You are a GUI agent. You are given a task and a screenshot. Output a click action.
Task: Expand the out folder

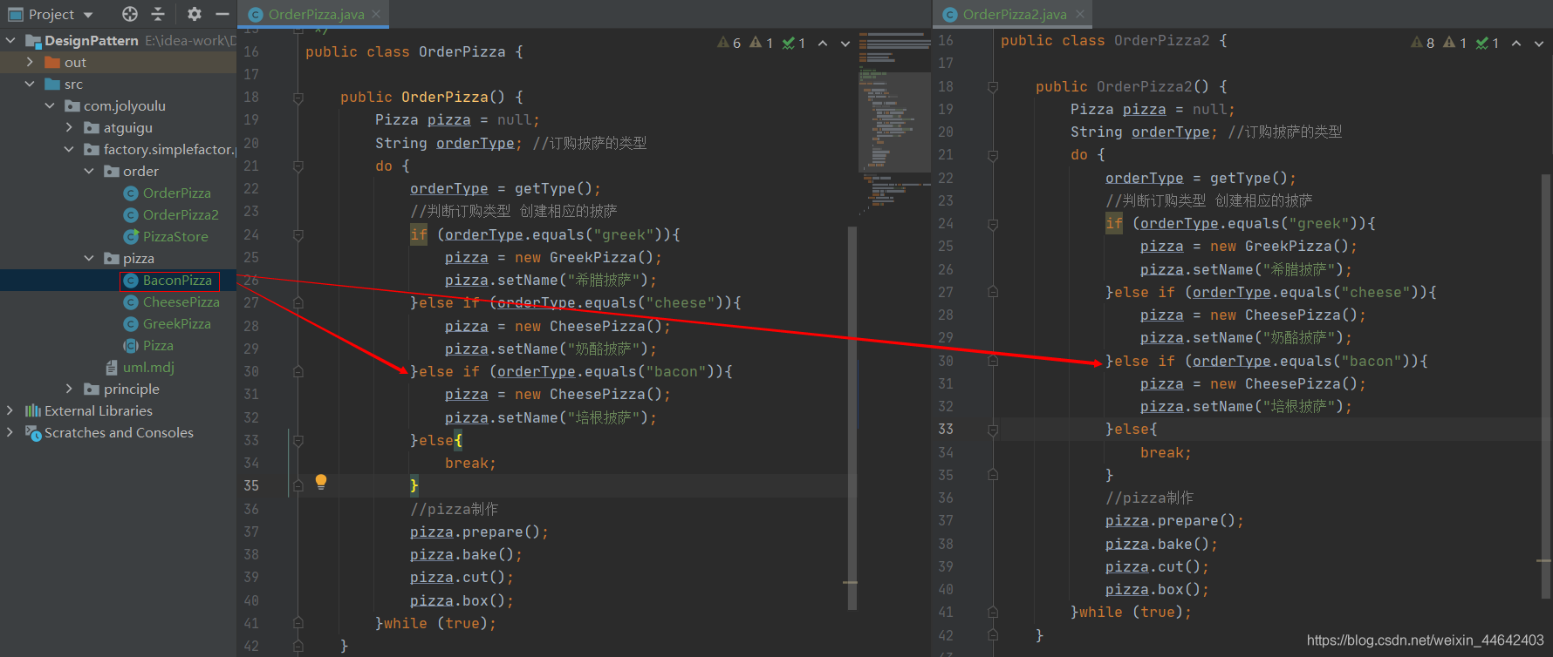pos(30,62)
